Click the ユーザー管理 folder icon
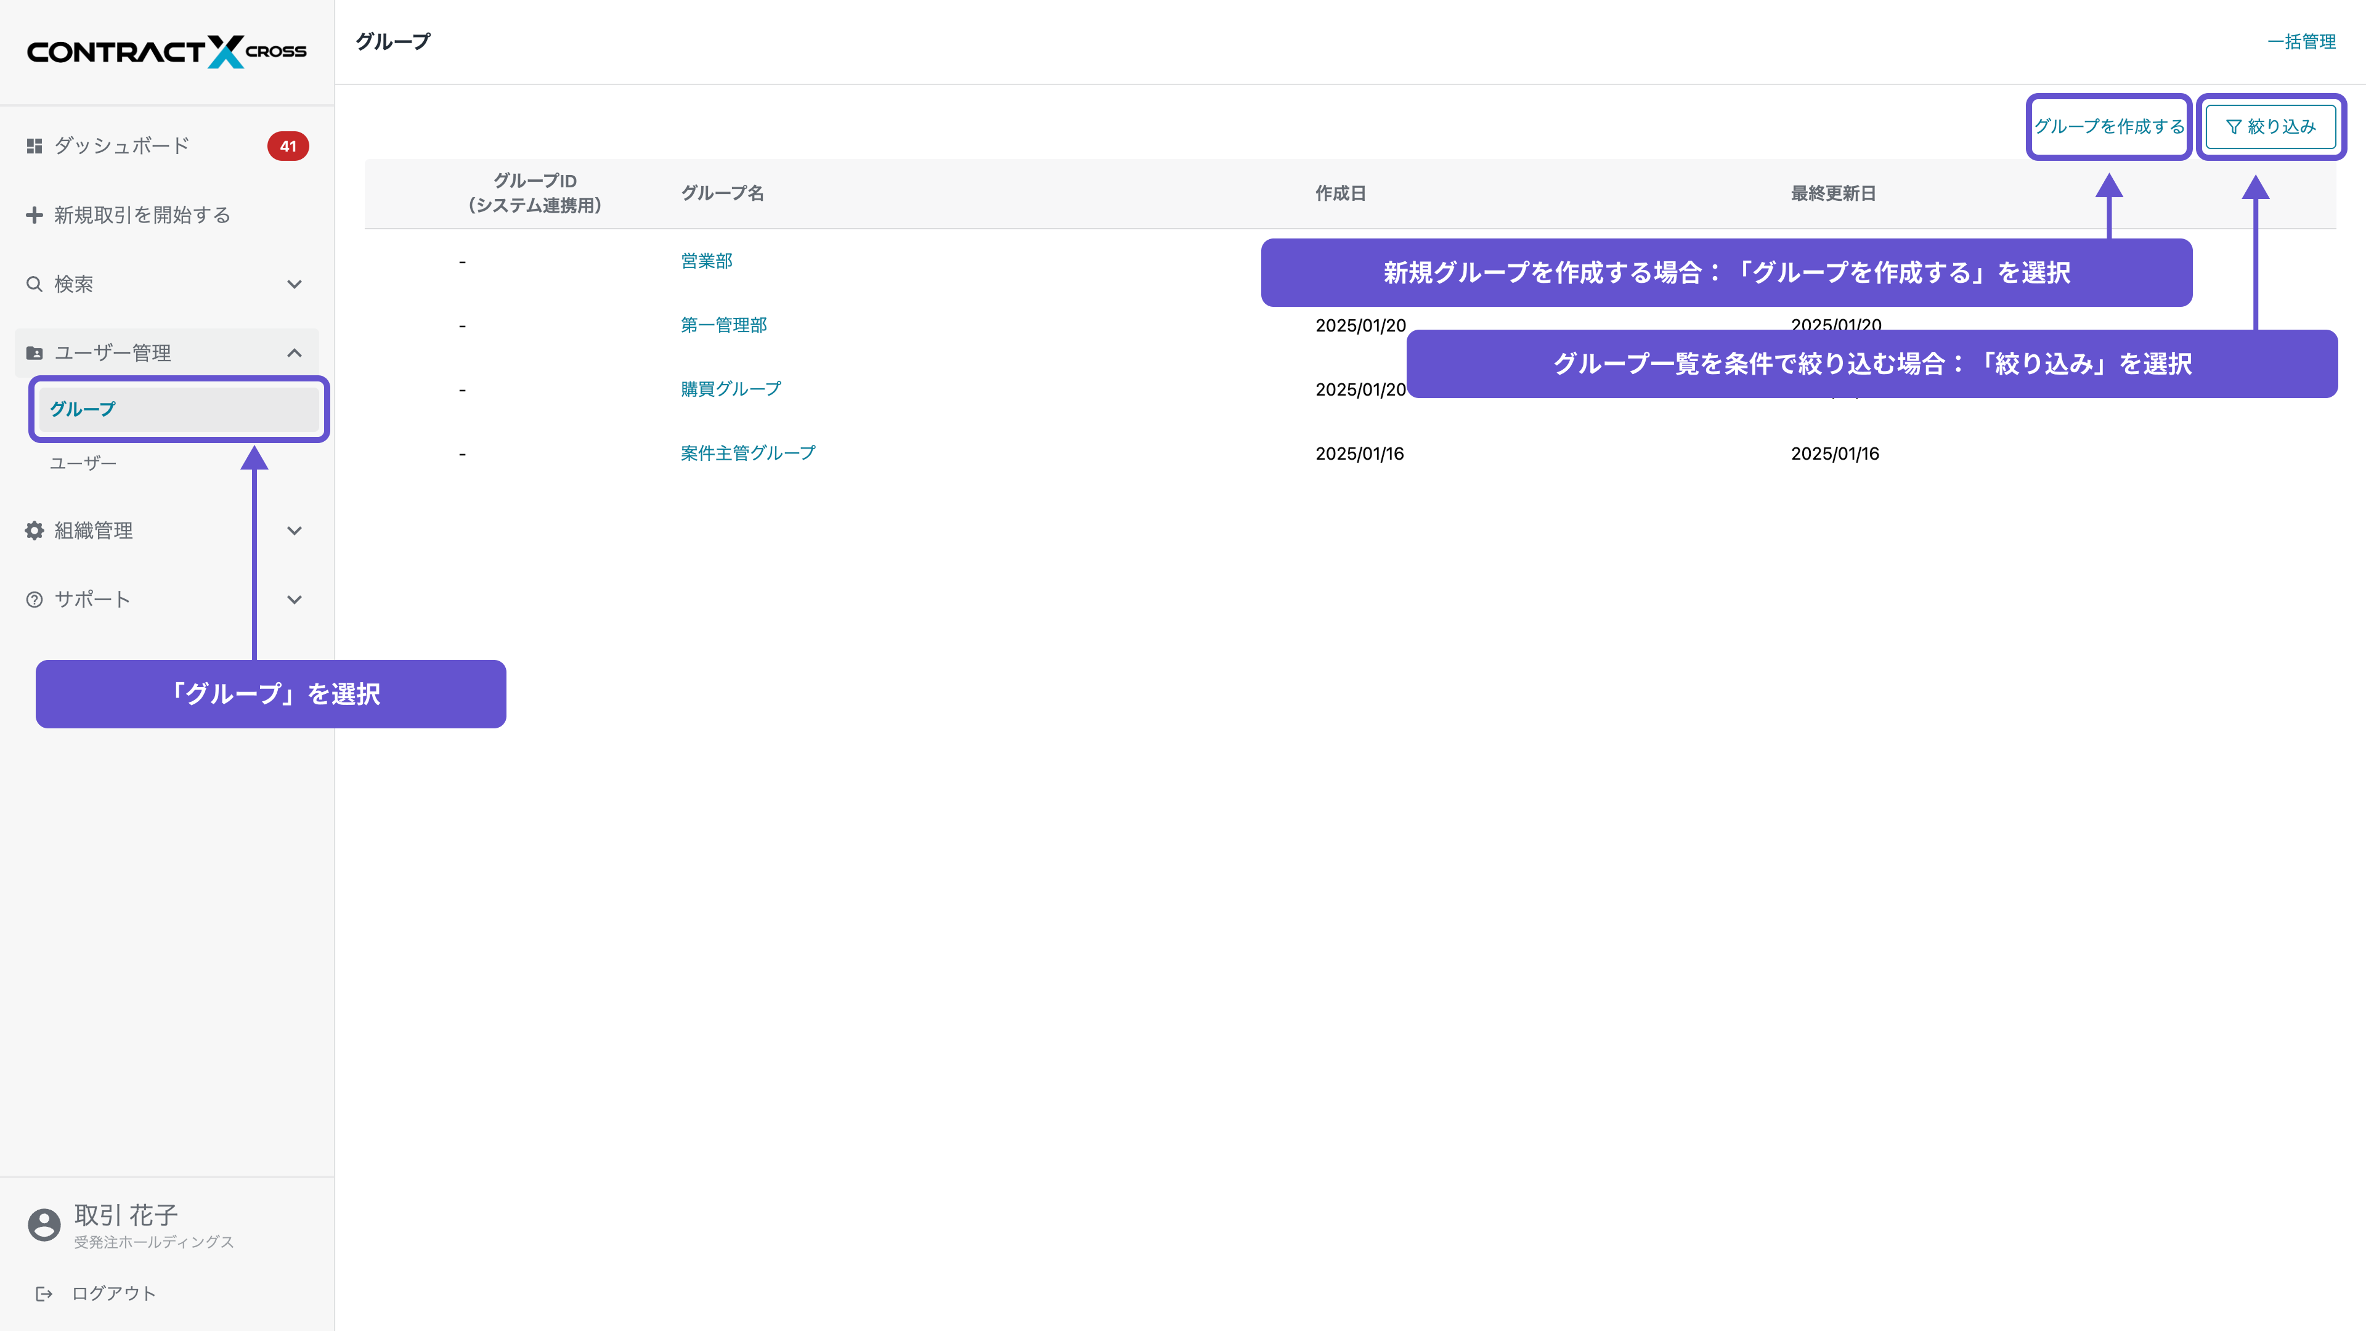Screen dimensions: 2366x1331 click(34, 352)
